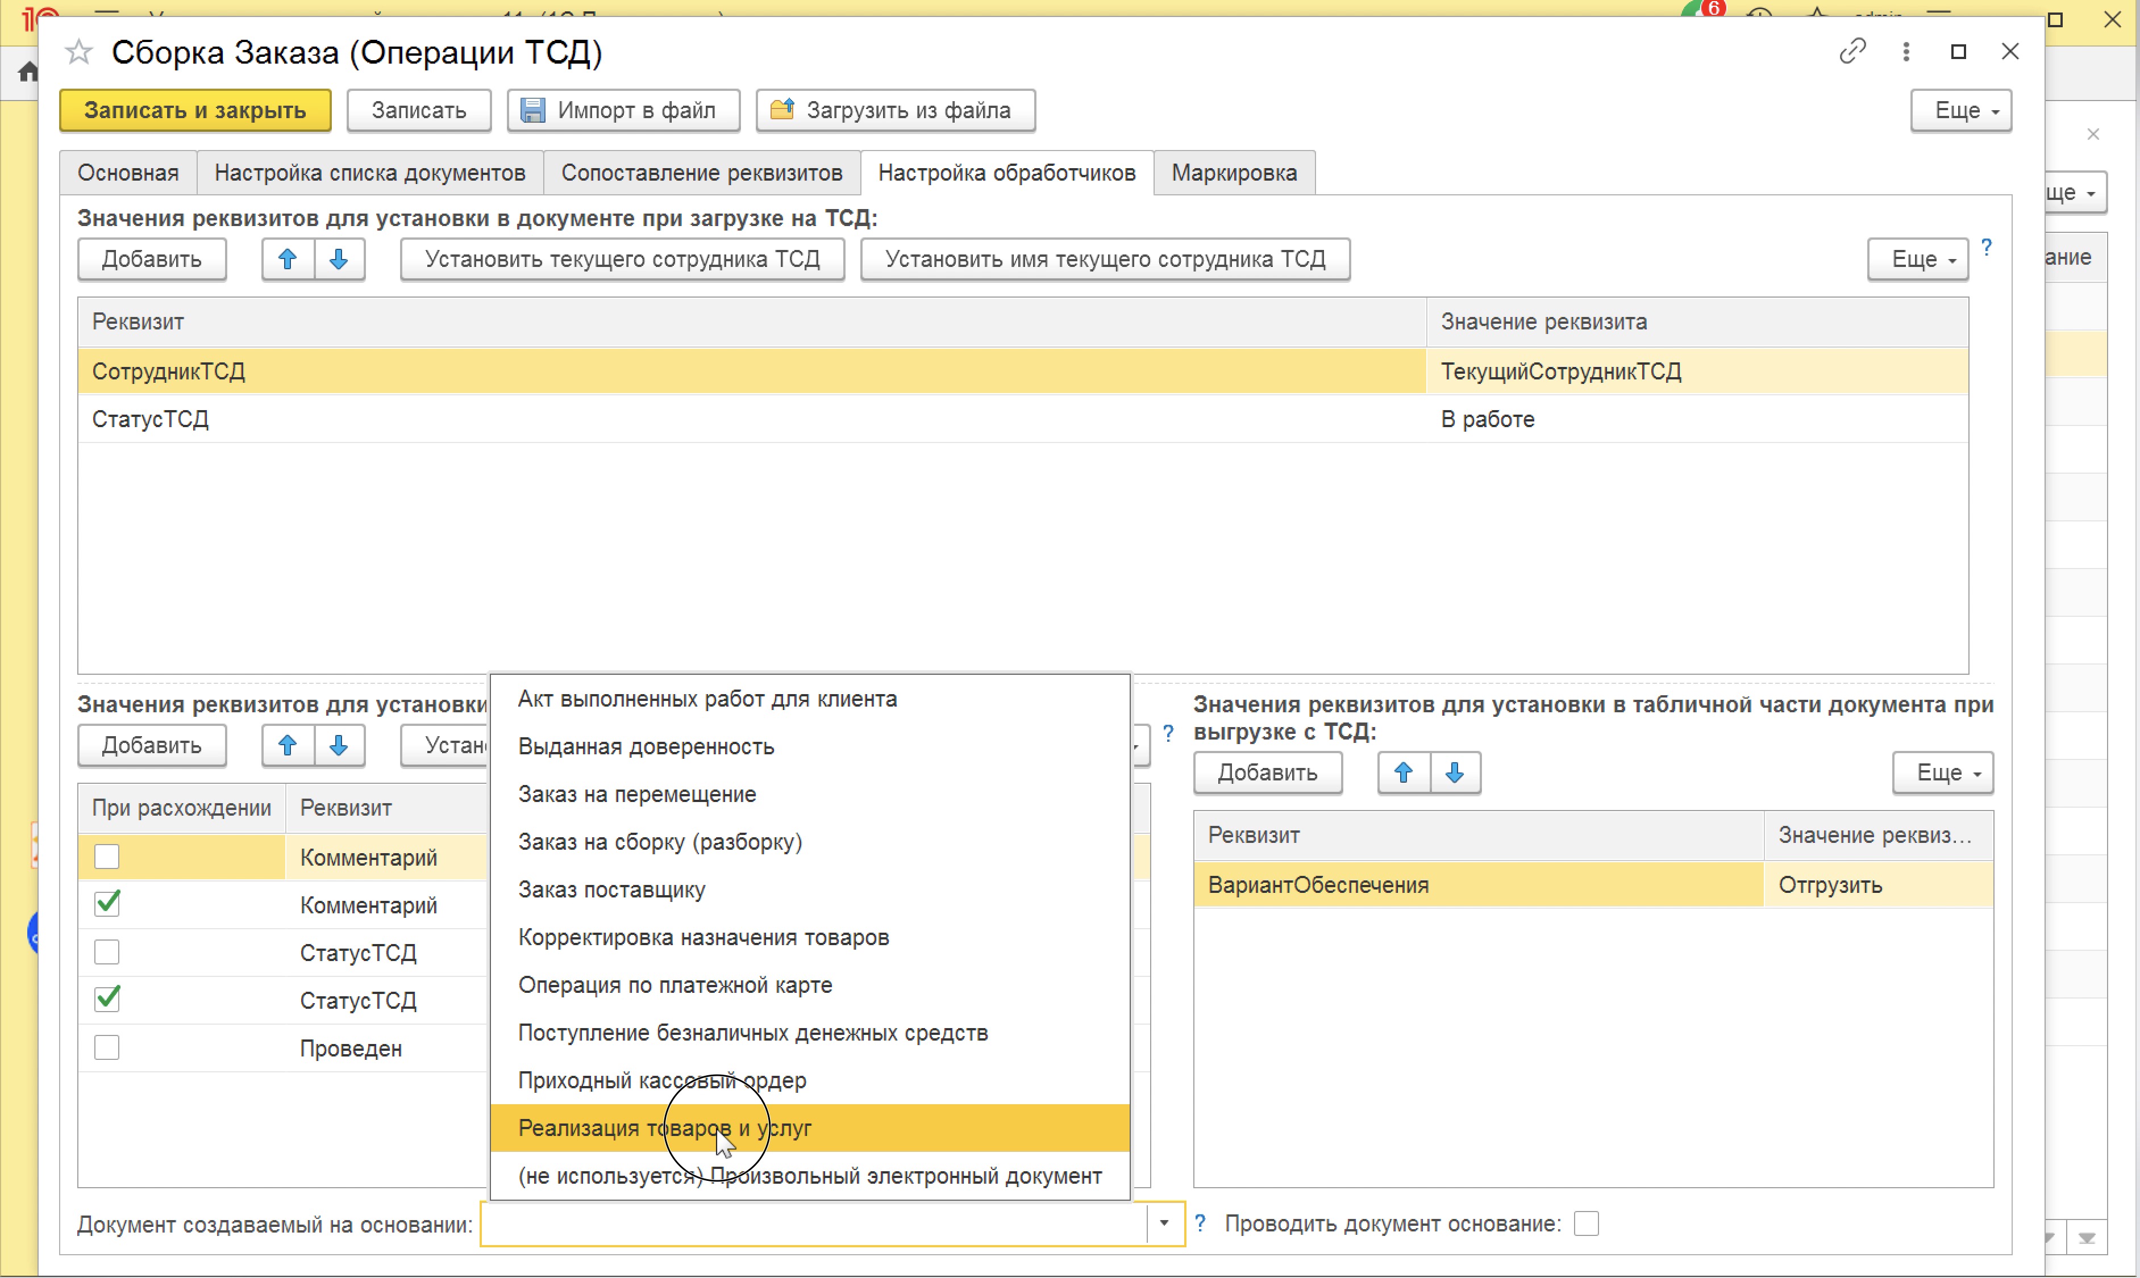Open the main toolbar 'Еще' dropdown
This screenshot has width=2140, height=1278.
click(1961, 110)
